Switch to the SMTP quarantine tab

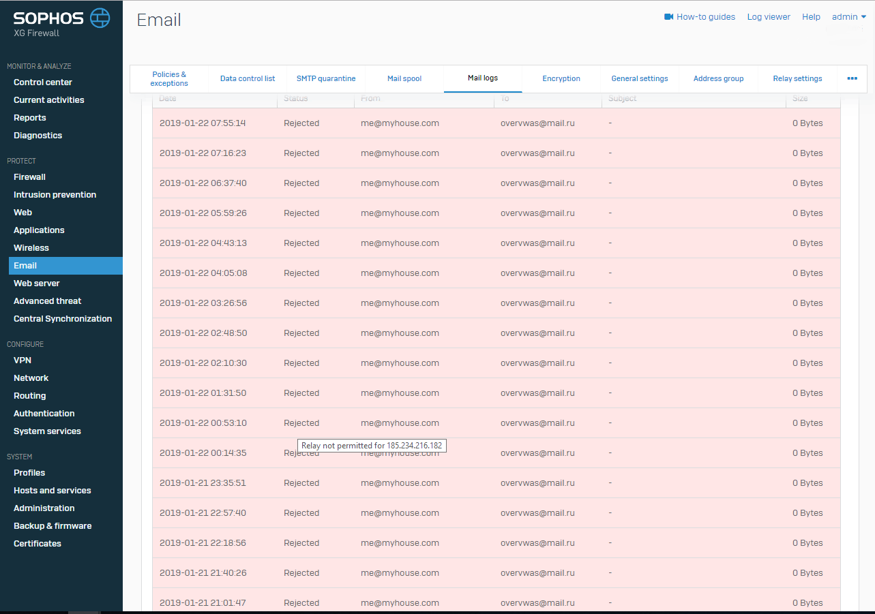326,78
